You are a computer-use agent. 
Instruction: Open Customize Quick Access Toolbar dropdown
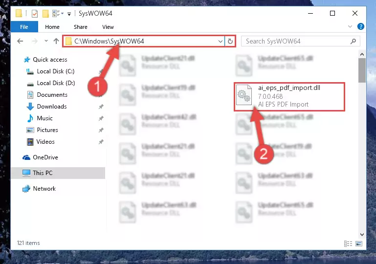pos(69,14)
